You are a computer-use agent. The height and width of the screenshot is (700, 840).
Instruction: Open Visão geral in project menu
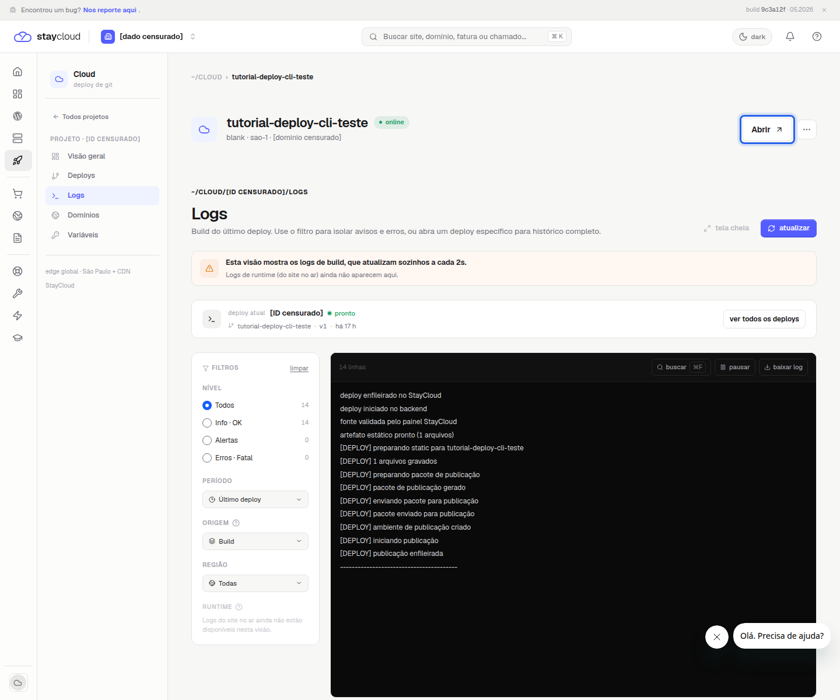click(x=102, y=156)
